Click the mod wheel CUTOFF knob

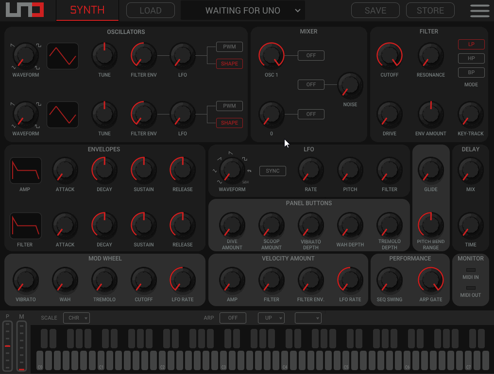pos(144,280)
